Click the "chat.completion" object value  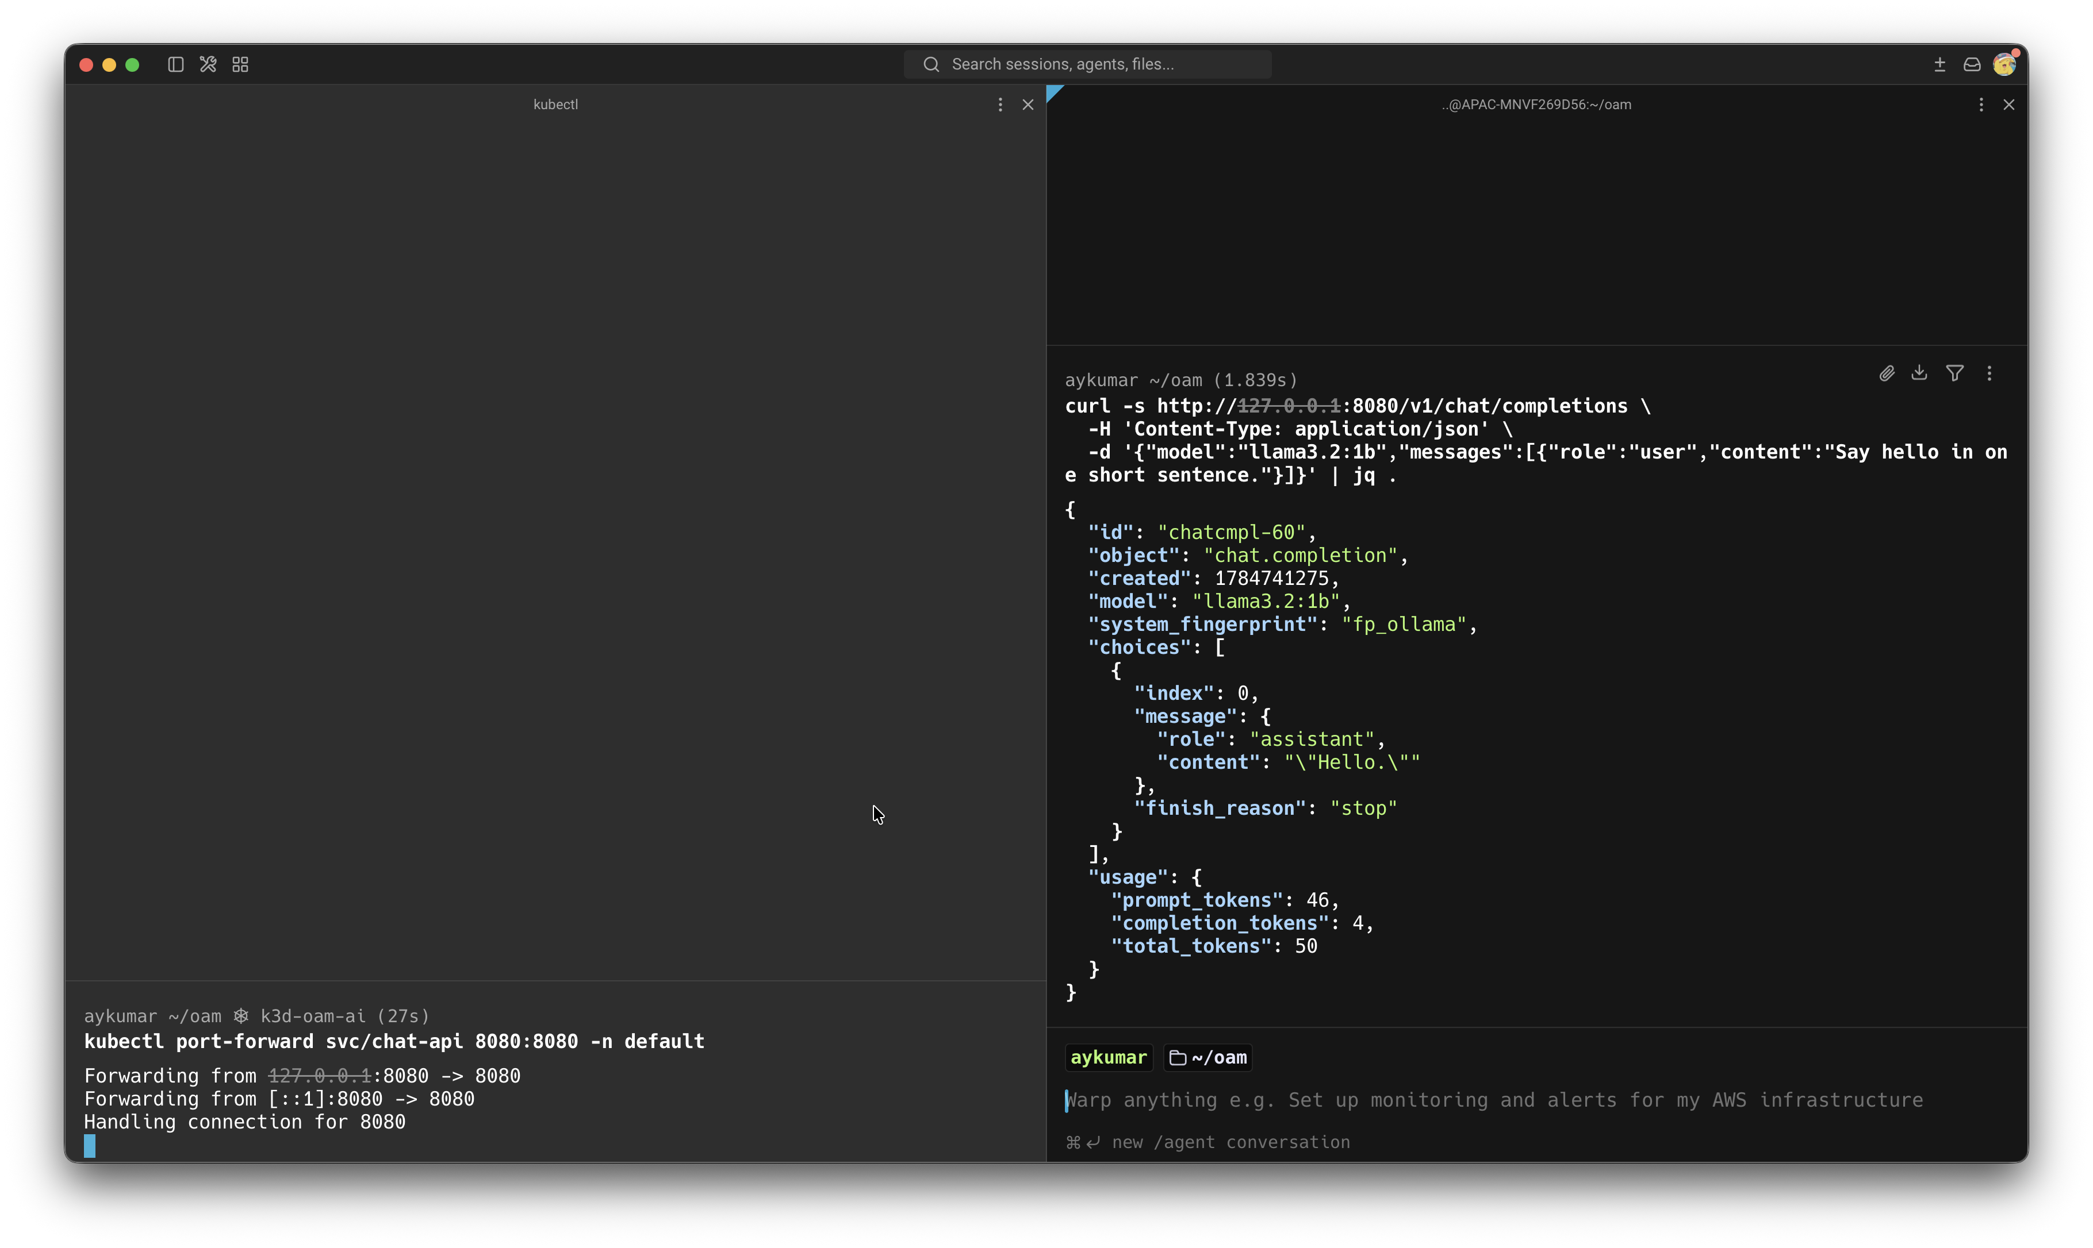[1300, 555]
